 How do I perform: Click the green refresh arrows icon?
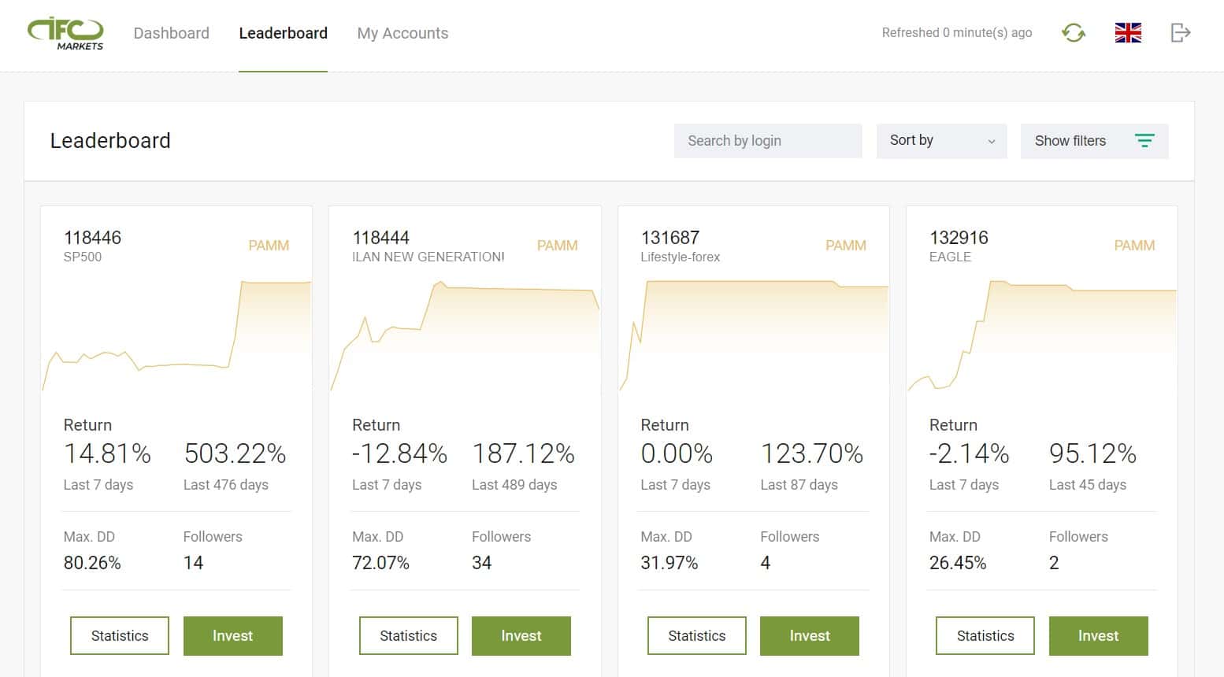(x=1074, y=33)
